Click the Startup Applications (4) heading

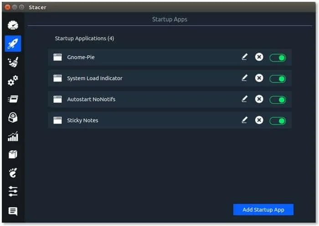[x=84, y=38]
